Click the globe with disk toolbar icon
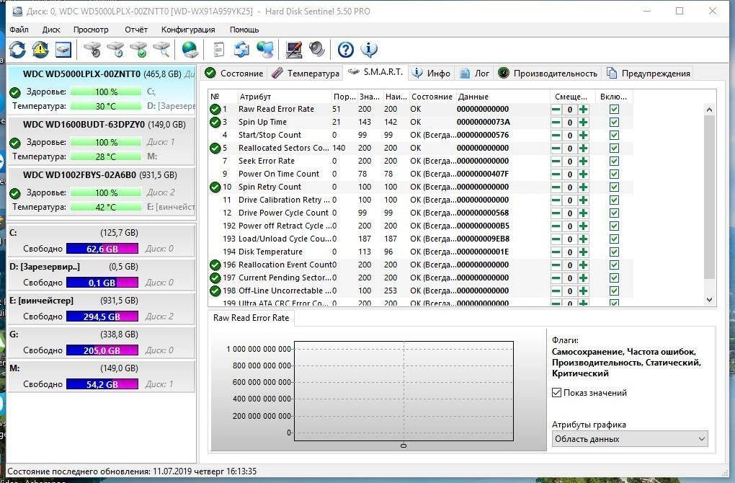735x483 pixels. 190,49
